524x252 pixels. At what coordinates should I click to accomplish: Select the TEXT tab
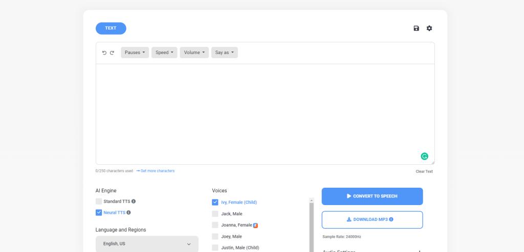111,29
